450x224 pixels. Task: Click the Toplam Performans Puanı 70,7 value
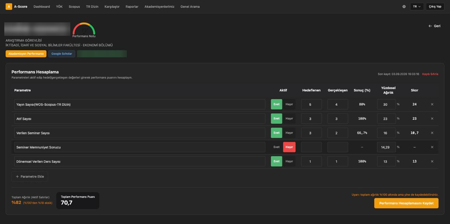click(67, 203)
